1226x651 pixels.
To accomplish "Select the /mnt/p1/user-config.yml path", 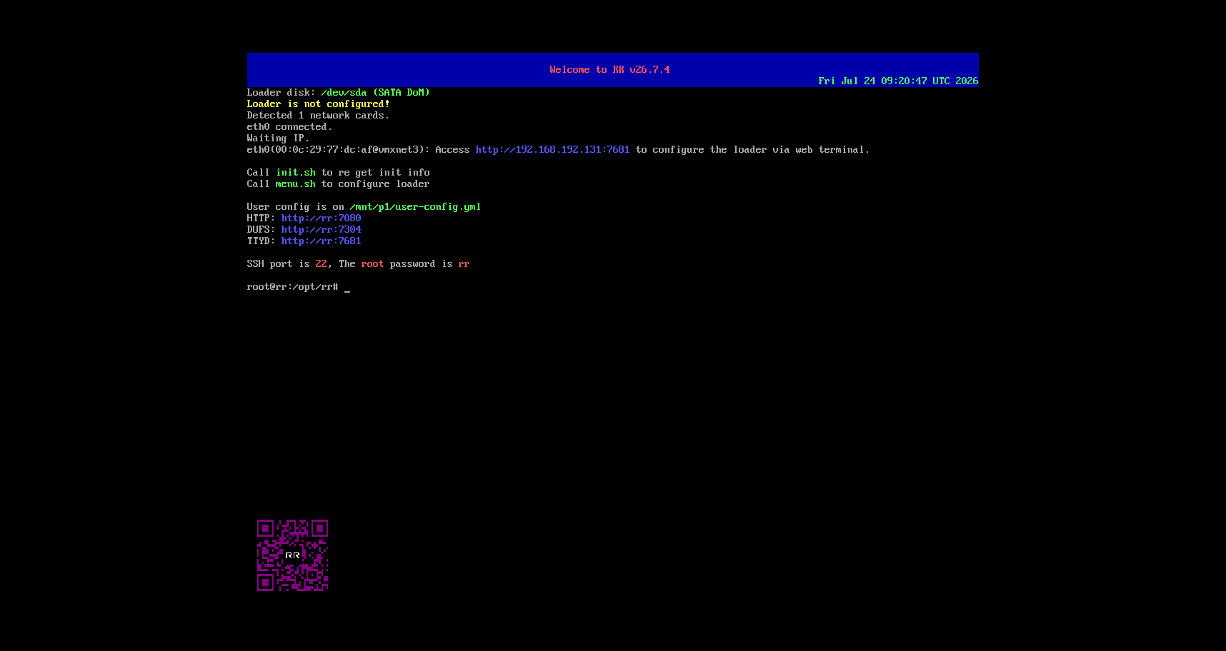I will click(x=415, y=207).
